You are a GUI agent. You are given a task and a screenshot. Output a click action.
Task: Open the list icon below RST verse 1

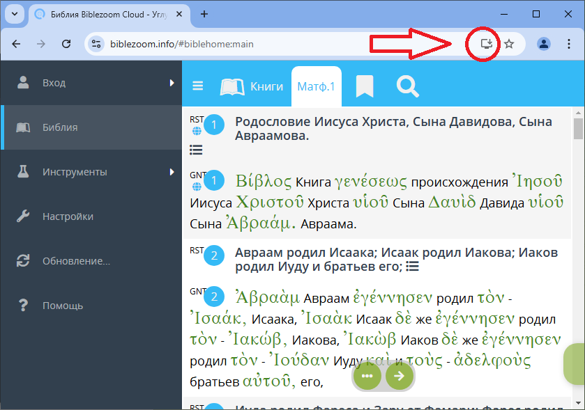coord(196,150)
